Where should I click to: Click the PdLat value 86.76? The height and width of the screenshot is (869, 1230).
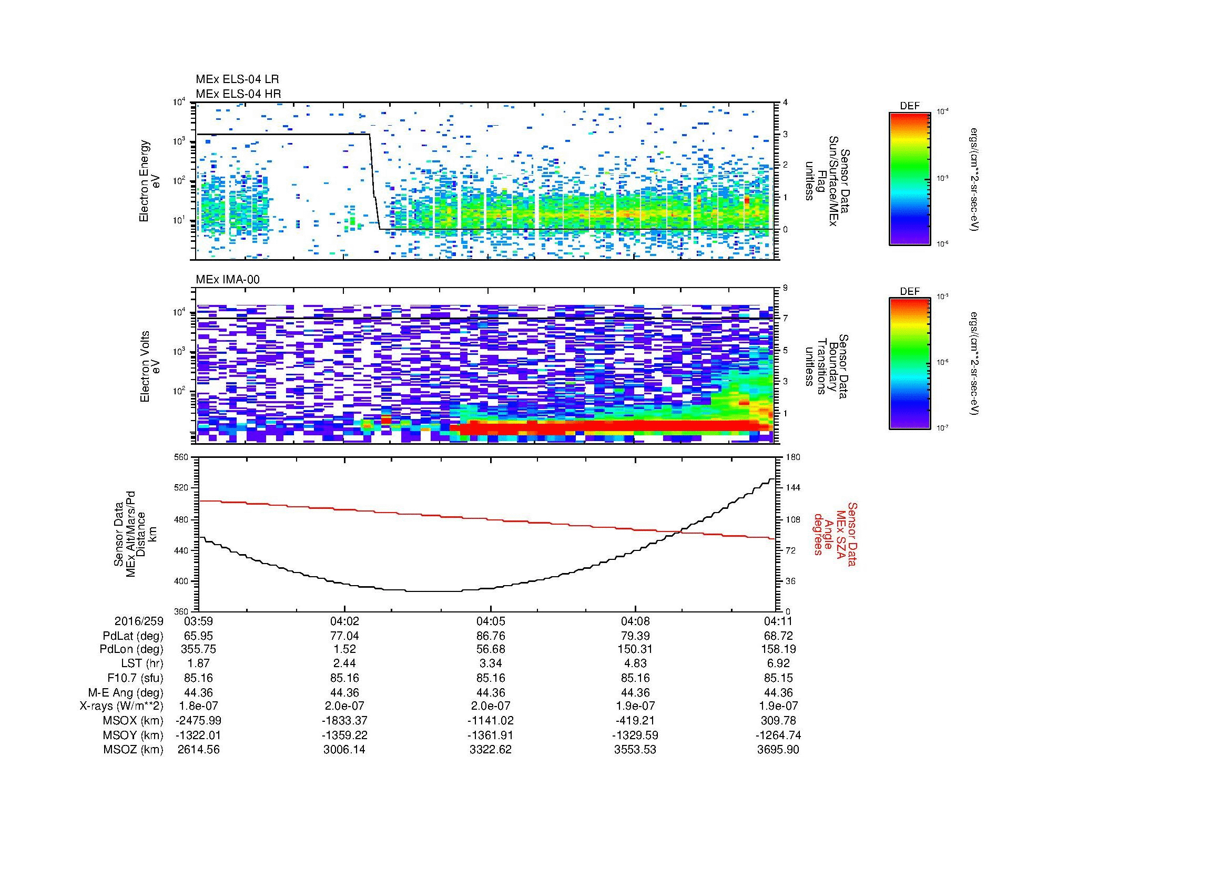point(491,636)
